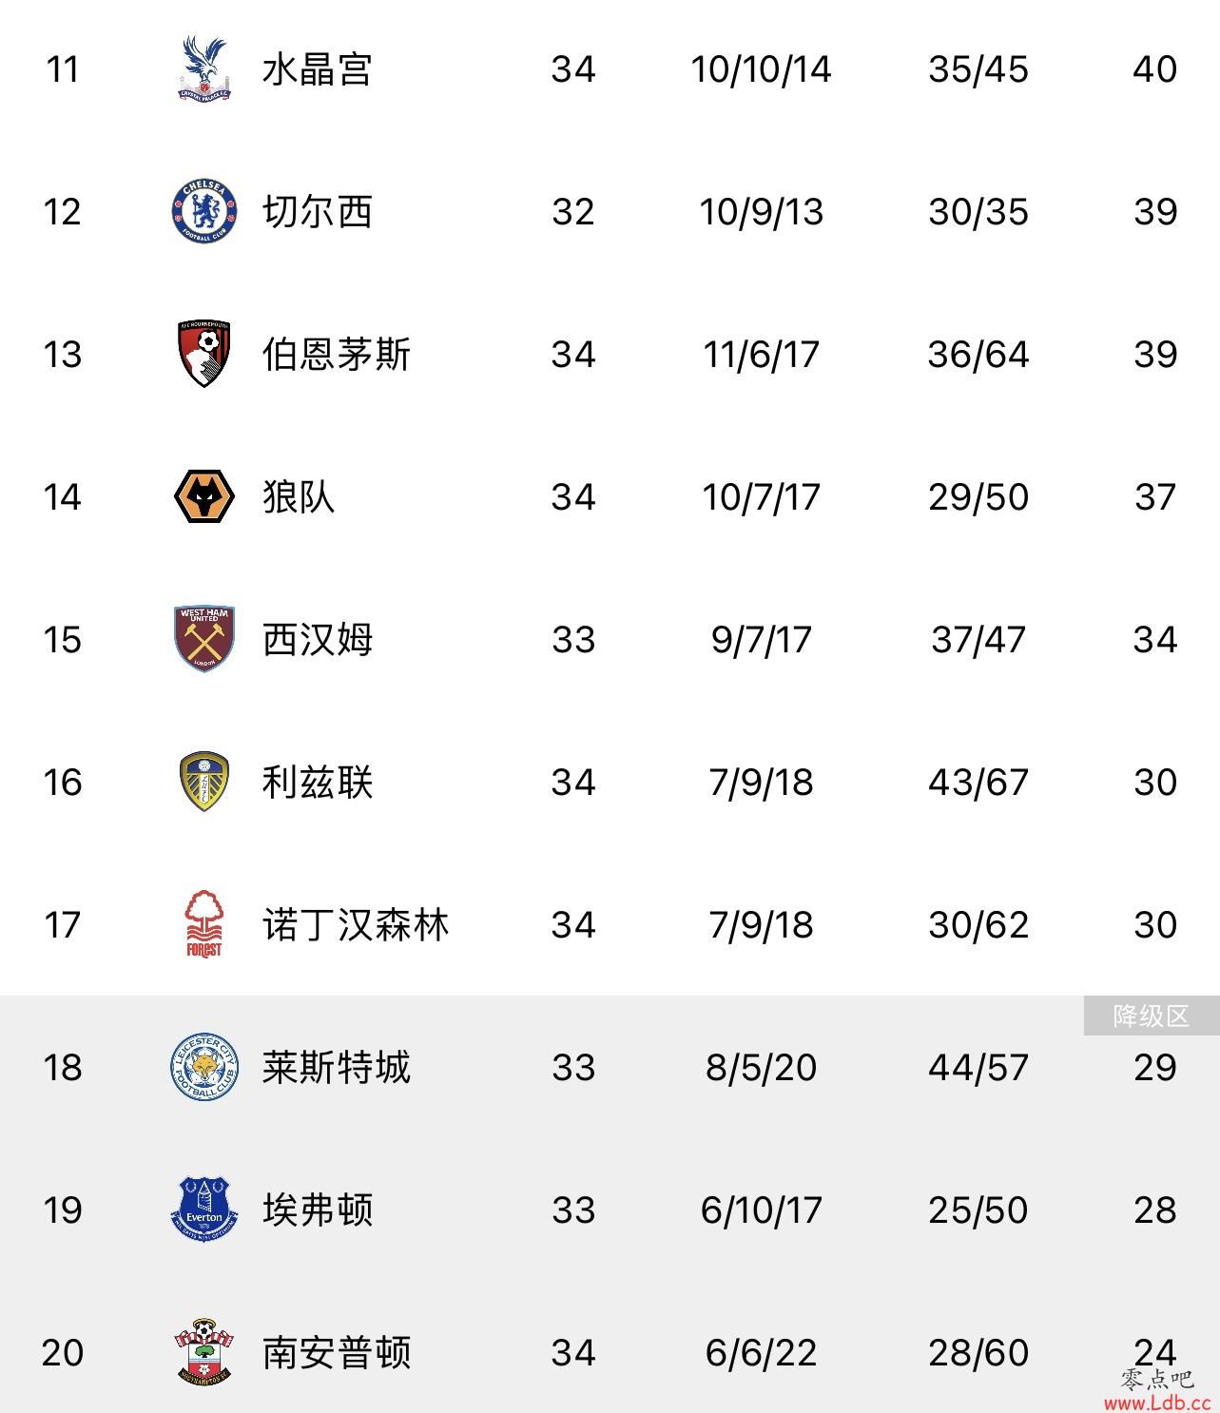Open the 切尔西 team name
The image size is (1220, 1413).
(x=317, y=212)
